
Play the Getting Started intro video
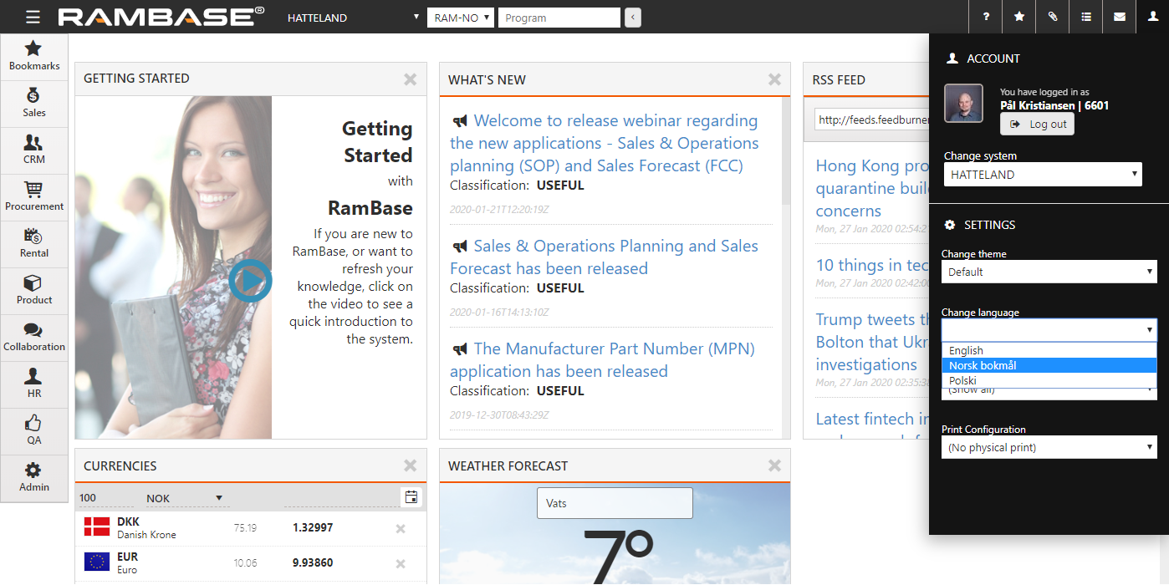click(250, 280)
